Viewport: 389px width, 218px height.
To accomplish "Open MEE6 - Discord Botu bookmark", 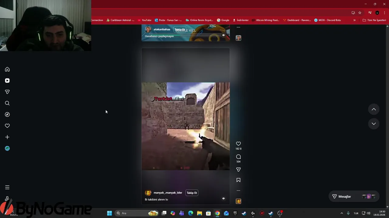I will pos(328,20).
